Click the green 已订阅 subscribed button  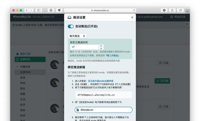coord(163,81)
